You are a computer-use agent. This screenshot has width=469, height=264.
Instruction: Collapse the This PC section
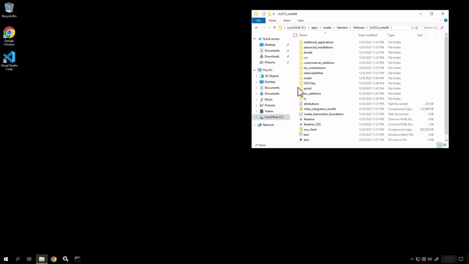click(x=254, y=70)
